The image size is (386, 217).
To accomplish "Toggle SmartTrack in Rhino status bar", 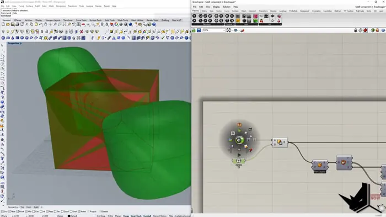I will pos(136,216).
